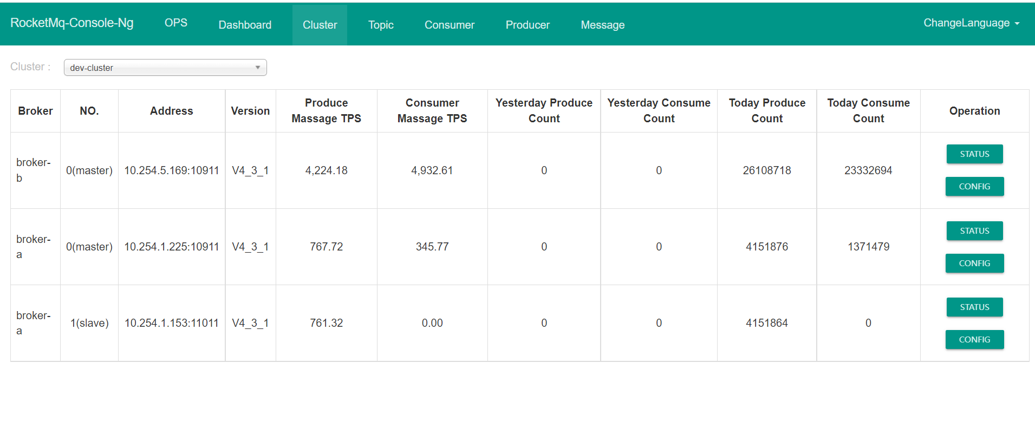Open CONFIG for broker-a master 10.254.1.225
1035x422 pixels.
(x=974, y=263)
